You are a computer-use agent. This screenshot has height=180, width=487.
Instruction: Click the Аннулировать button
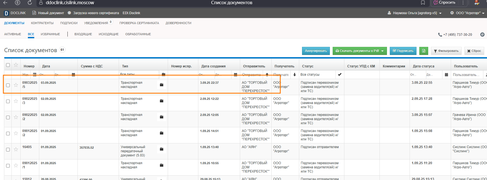coord(316,51)
